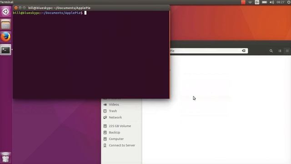The height and width of the screenshot is (164, 291).
Task: Click the Videos folder icon in sidebar
Action: 105,104
